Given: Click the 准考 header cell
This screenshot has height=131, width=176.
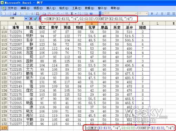Looking at the screenshot, I should point(16,27).
